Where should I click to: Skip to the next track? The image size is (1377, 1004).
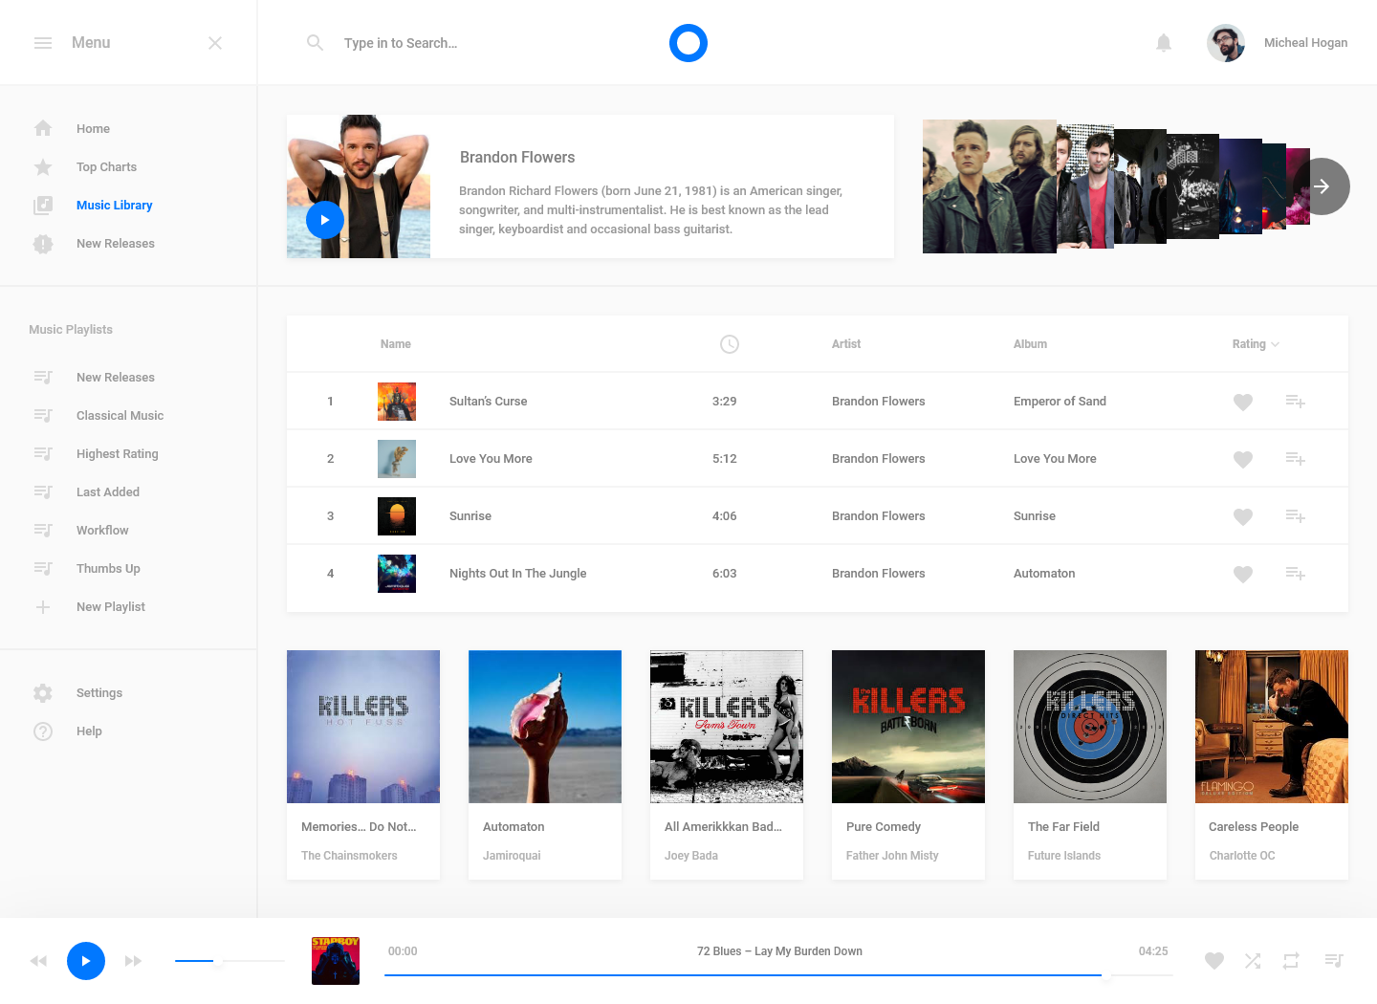pos(134,961)
